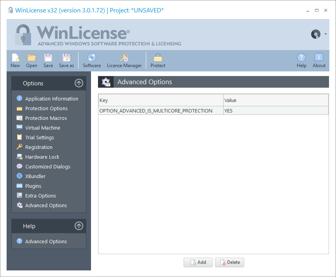Open Trial Settings page

click(39, 137)
